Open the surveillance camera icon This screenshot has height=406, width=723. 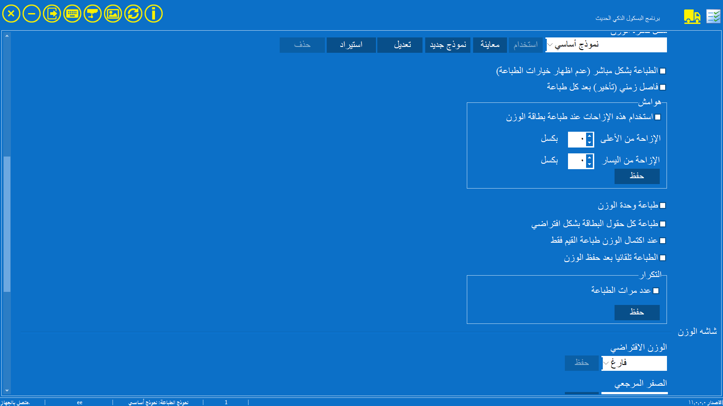[93, 14]
